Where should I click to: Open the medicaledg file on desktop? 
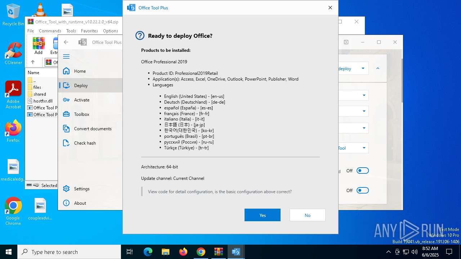click(13, 170)
